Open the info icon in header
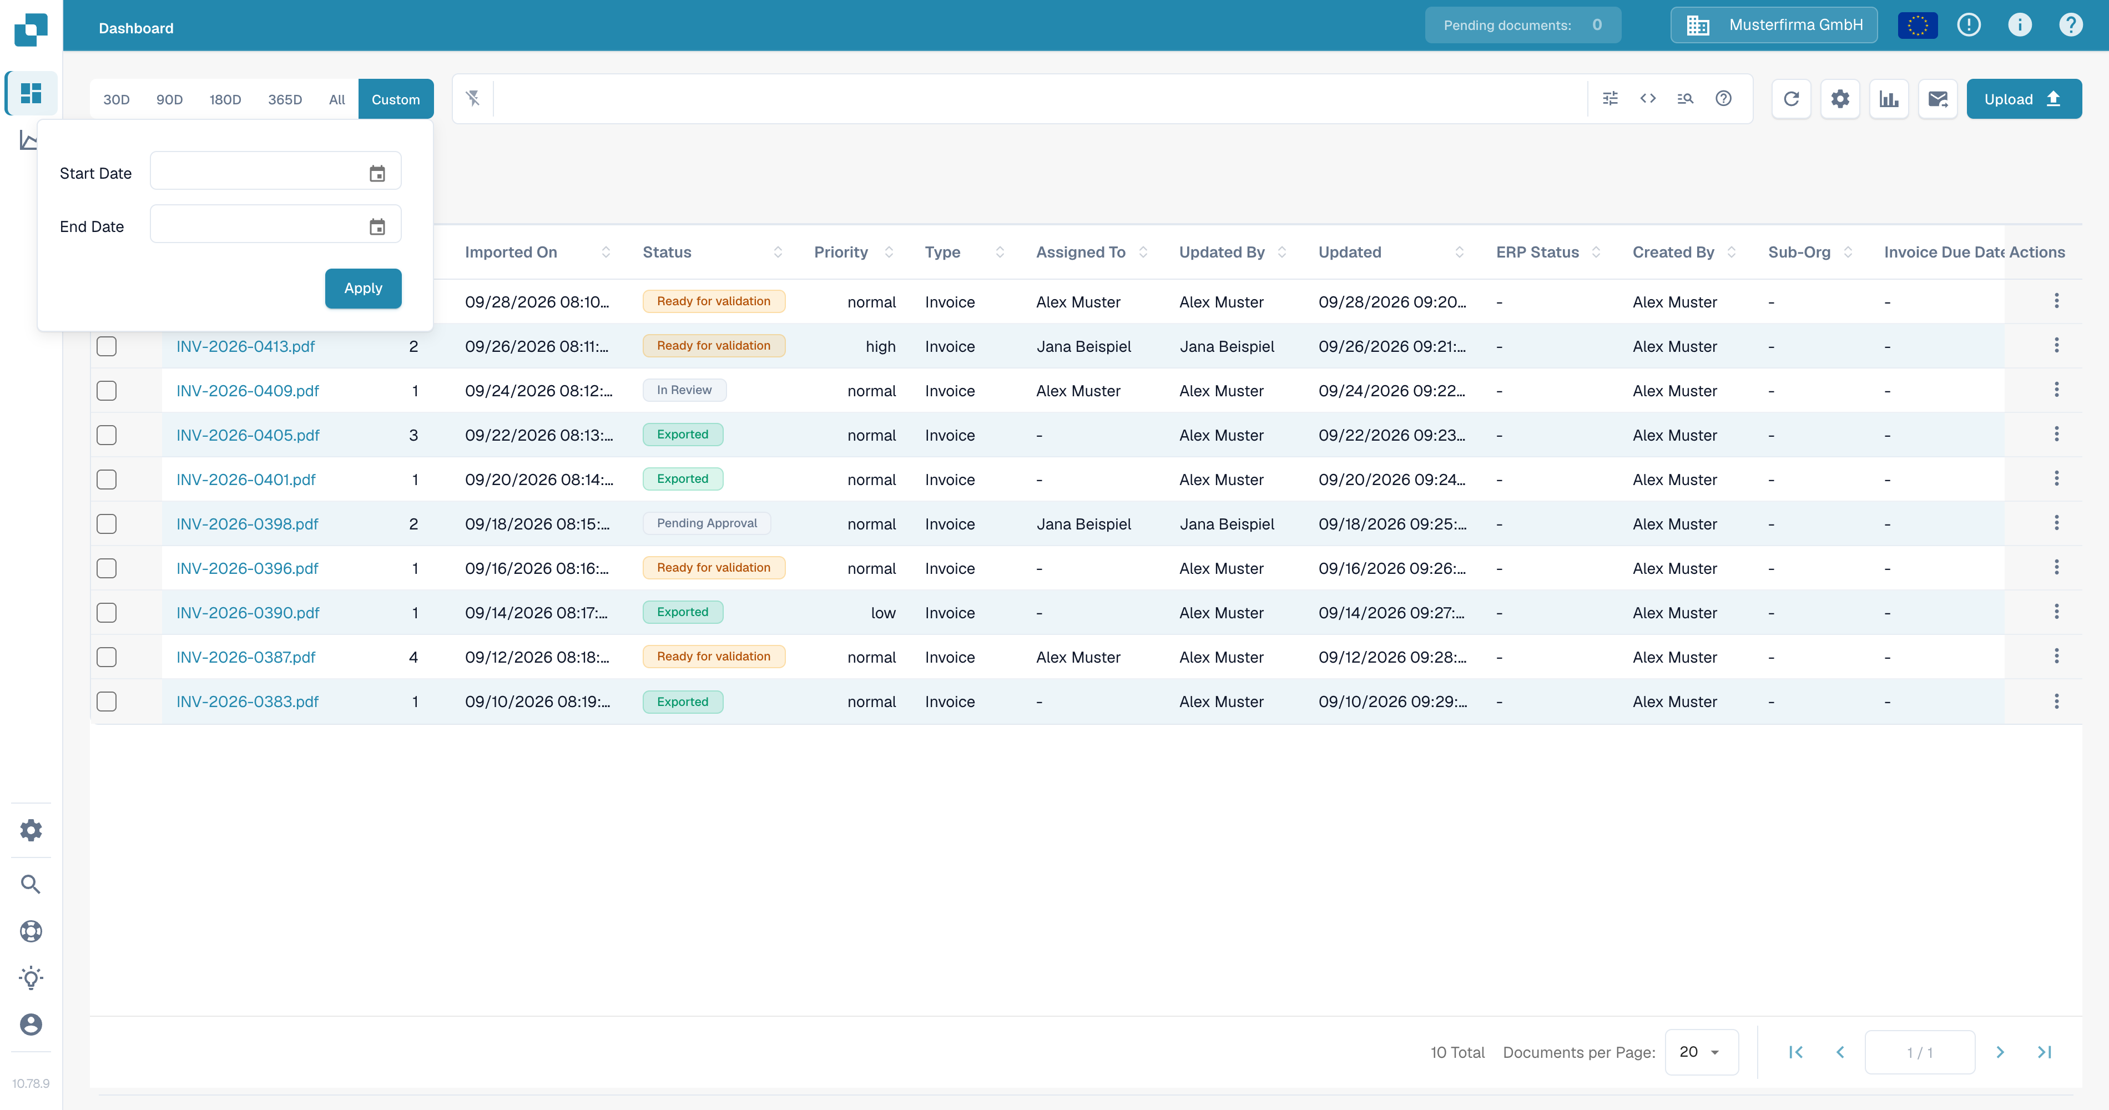Screen dimensions: 2109x1110 [x=2020, y=26]
